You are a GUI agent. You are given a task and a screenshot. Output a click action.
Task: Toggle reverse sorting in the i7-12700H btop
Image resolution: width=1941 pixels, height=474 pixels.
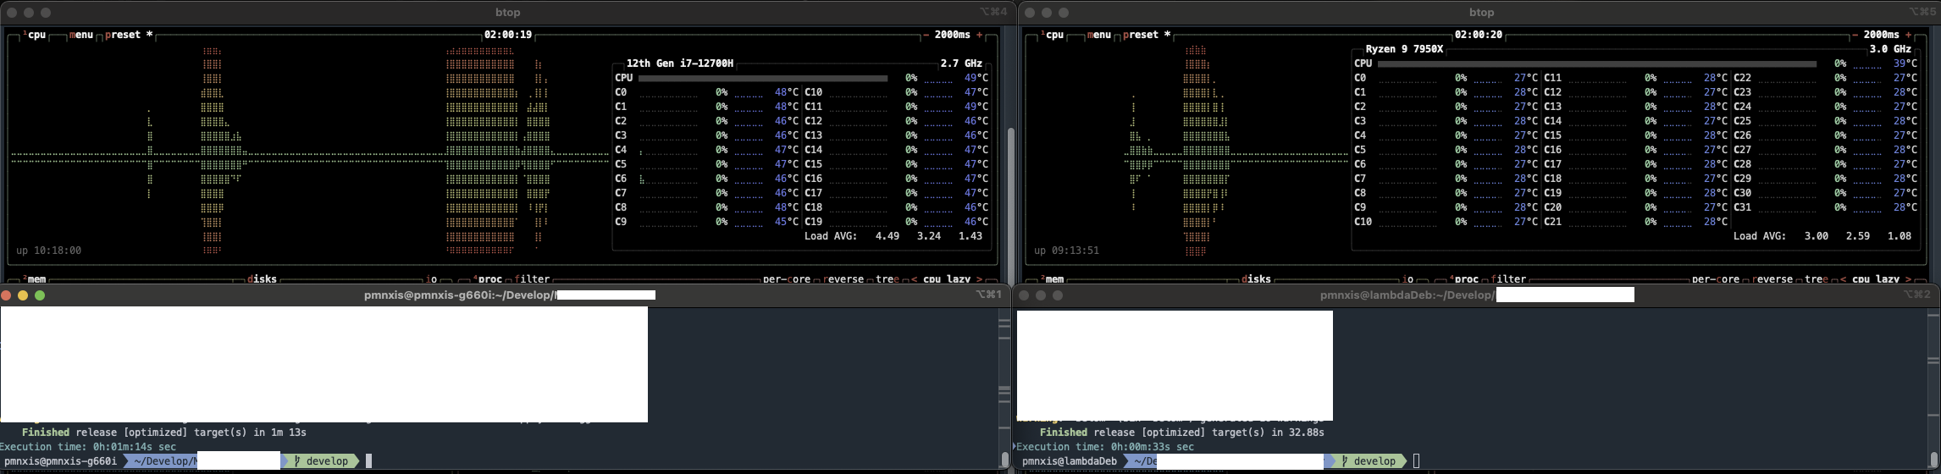[x=843, y=278]
